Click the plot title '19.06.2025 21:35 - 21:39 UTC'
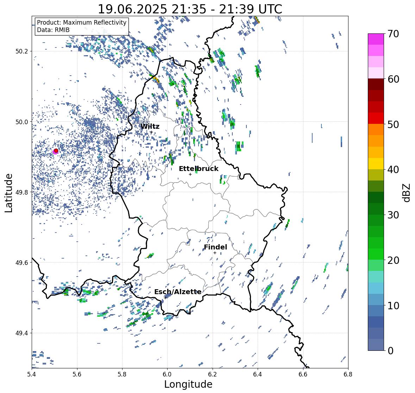Screen dimensions: 415x393 coord(190,9)
